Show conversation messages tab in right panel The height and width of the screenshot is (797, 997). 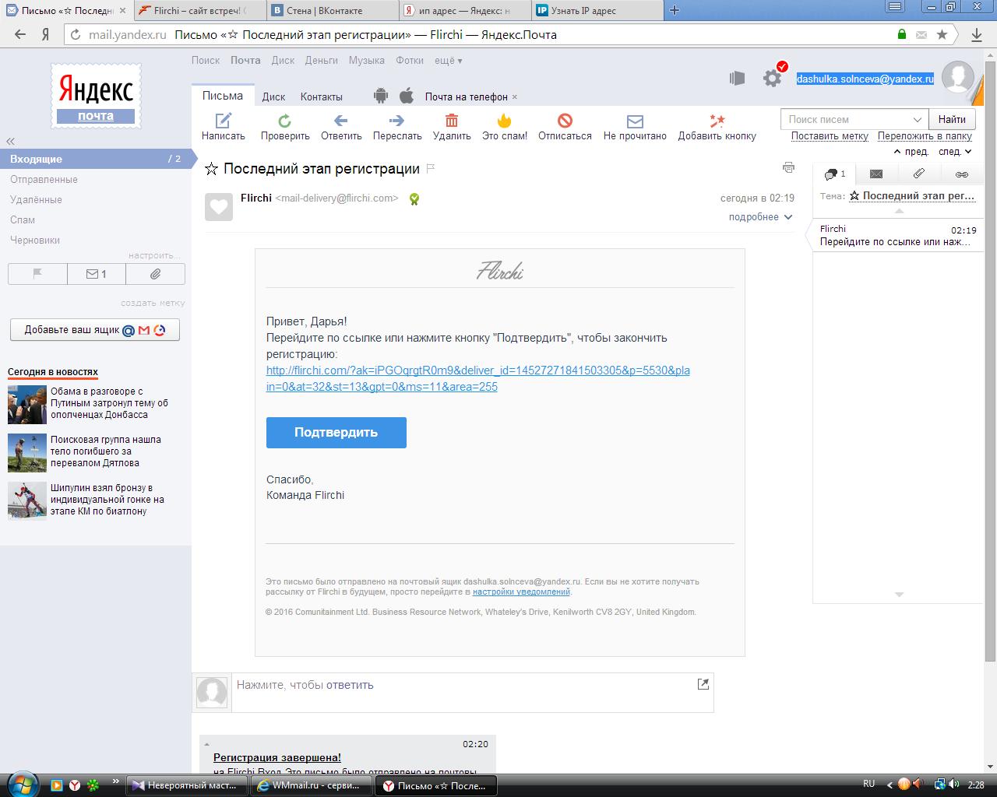[x=834, y=174]
